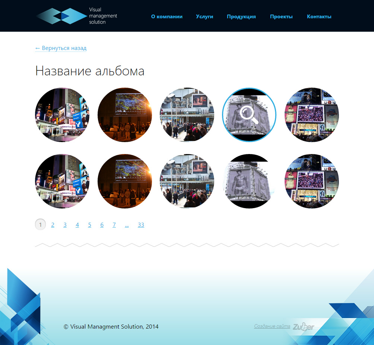
Task: Open the 'О компании' menu item
Action: pos(167,16)
